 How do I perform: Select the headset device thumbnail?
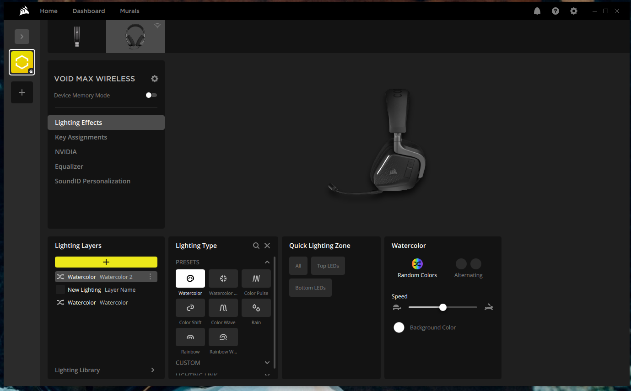point(135,36)
